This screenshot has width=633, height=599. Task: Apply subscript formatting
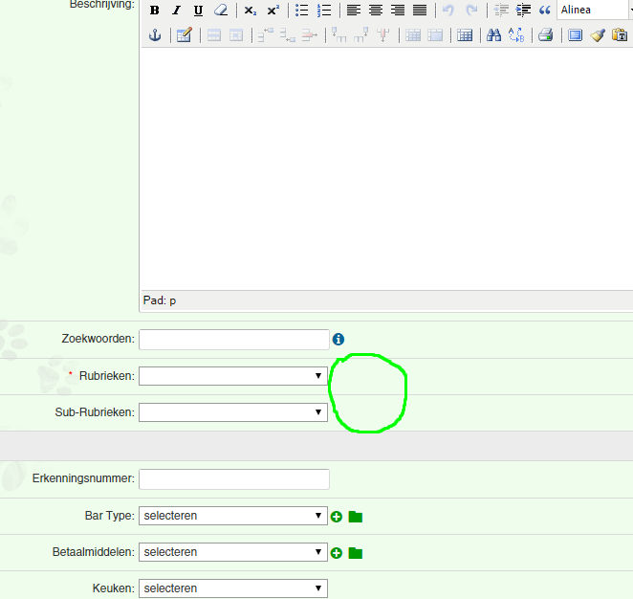point(251,11)
